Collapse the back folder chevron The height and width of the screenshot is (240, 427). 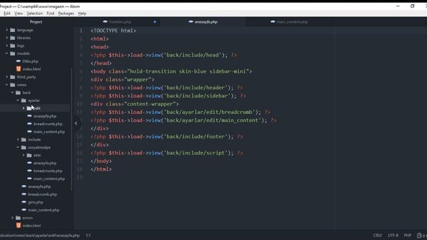tap(13, 93)
